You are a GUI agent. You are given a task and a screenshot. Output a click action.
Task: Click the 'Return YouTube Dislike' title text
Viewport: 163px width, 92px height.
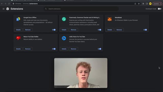coord(31,37)
